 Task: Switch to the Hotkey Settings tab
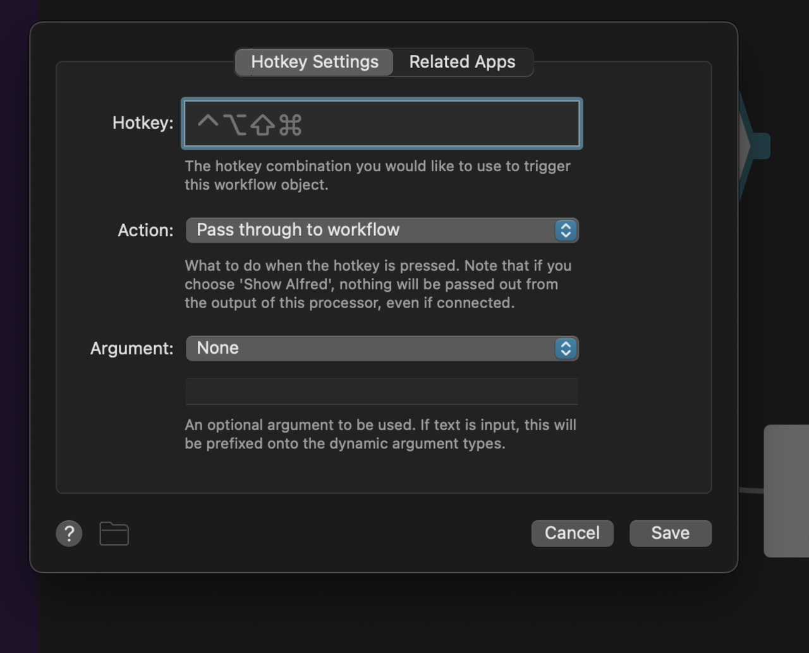tap(314, 62)
